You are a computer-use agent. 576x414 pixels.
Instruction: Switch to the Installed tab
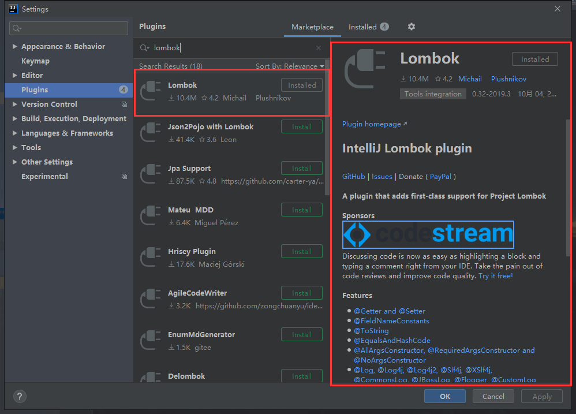[368, 27]
